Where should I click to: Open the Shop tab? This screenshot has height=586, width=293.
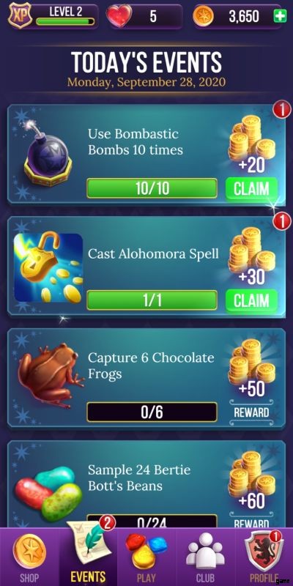tap(29, 557)
